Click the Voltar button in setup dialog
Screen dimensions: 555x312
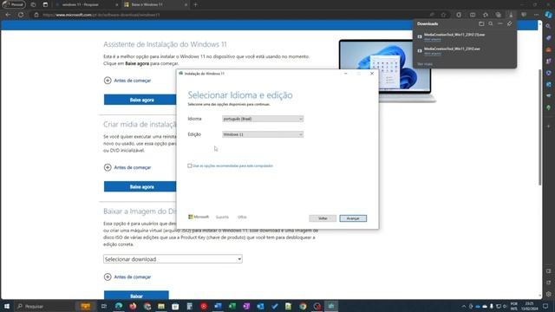point(323,218)
